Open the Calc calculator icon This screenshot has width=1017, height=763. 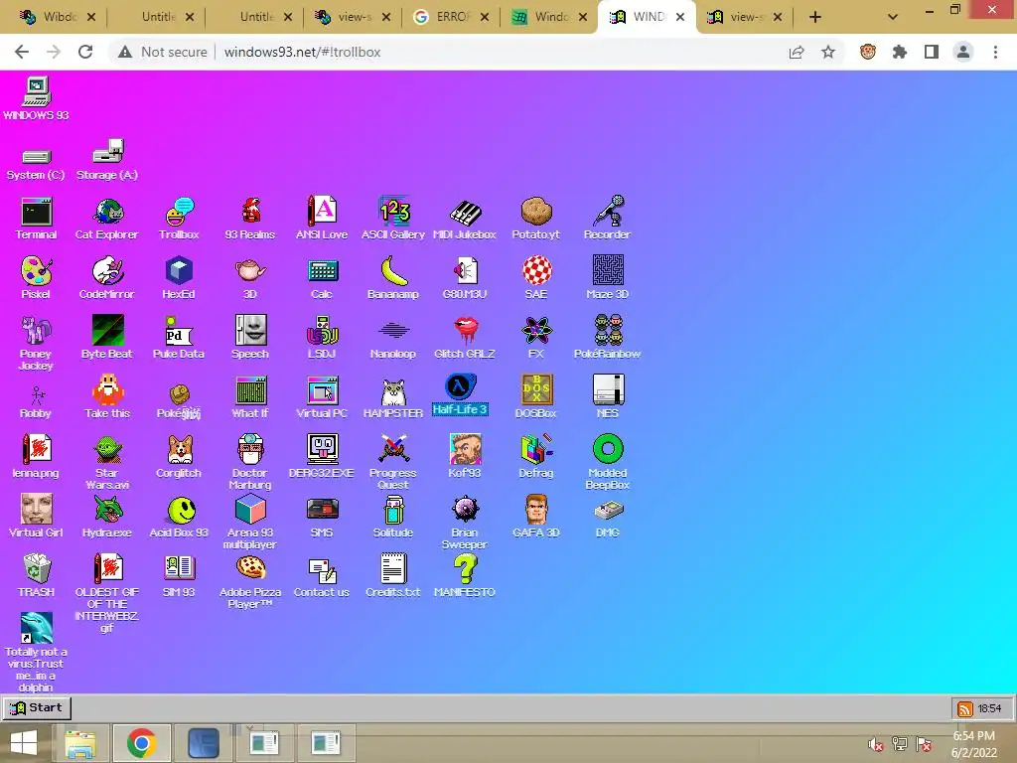pos(322,278)
